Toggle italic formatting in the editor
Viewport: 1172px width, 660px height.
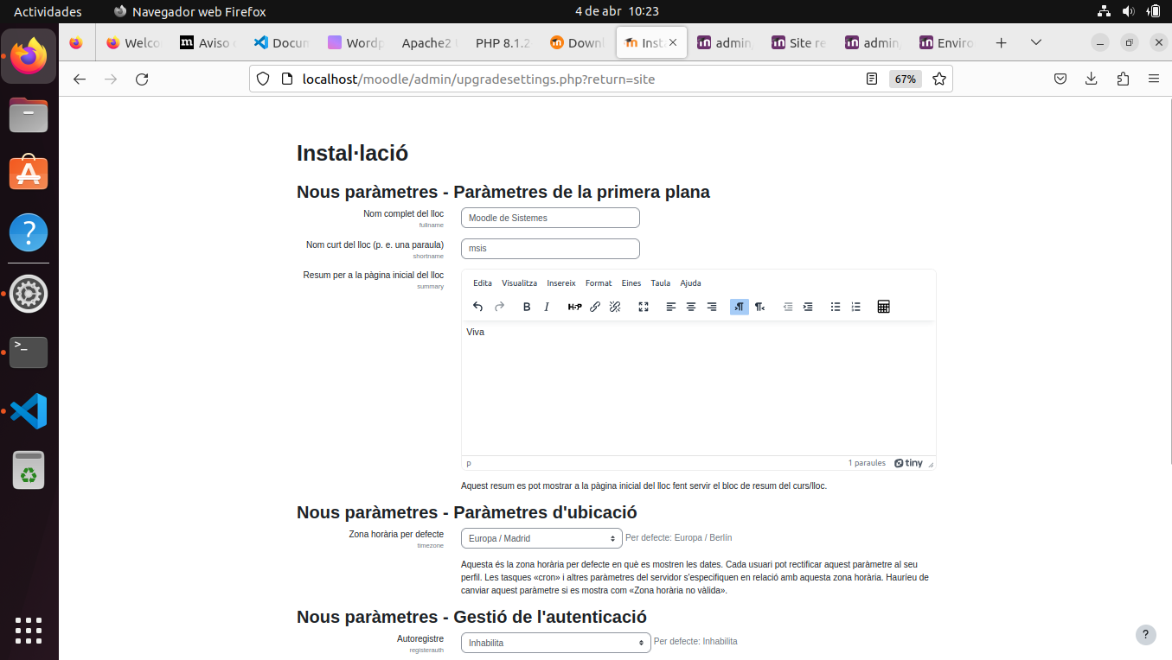click(x=547, y=306)
